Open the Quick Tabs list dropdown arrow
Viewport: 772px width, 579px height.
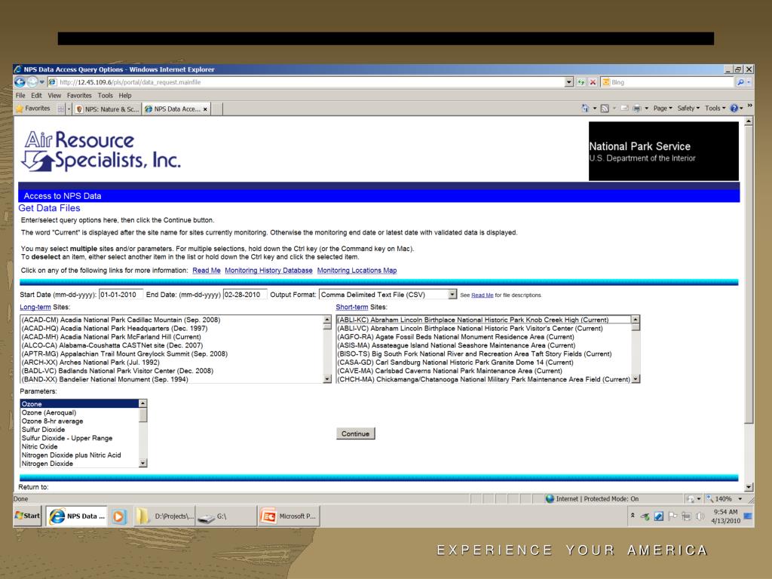coord(69,109)
